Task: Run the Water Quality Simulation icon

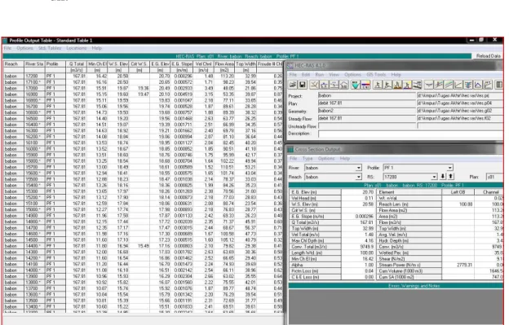Action: coord(407,85)
